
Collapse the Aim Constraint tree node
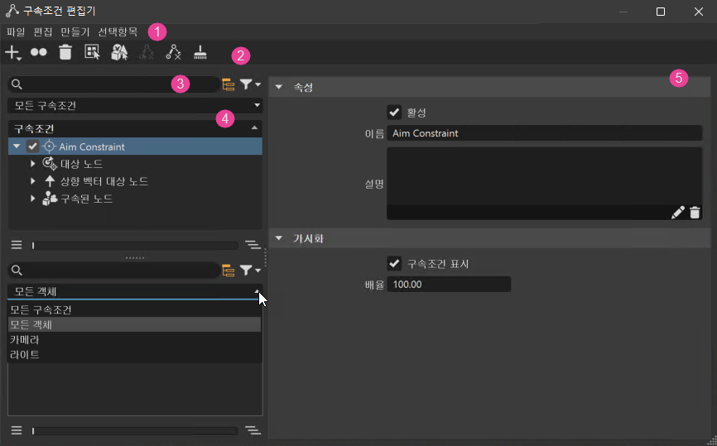point(17,146)
